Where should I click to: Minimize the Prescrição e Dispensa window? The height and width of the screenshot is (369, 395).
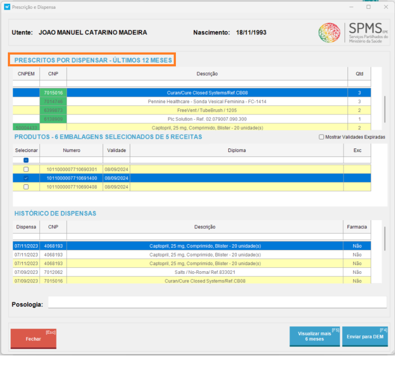coord(351,7)
